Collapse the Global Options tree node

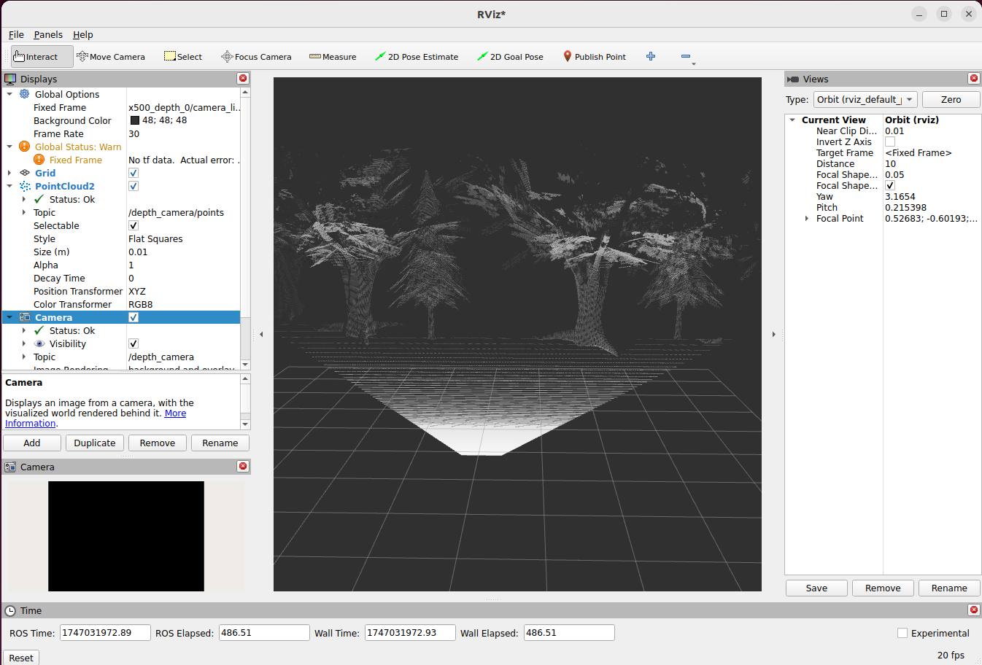(9, 94)
